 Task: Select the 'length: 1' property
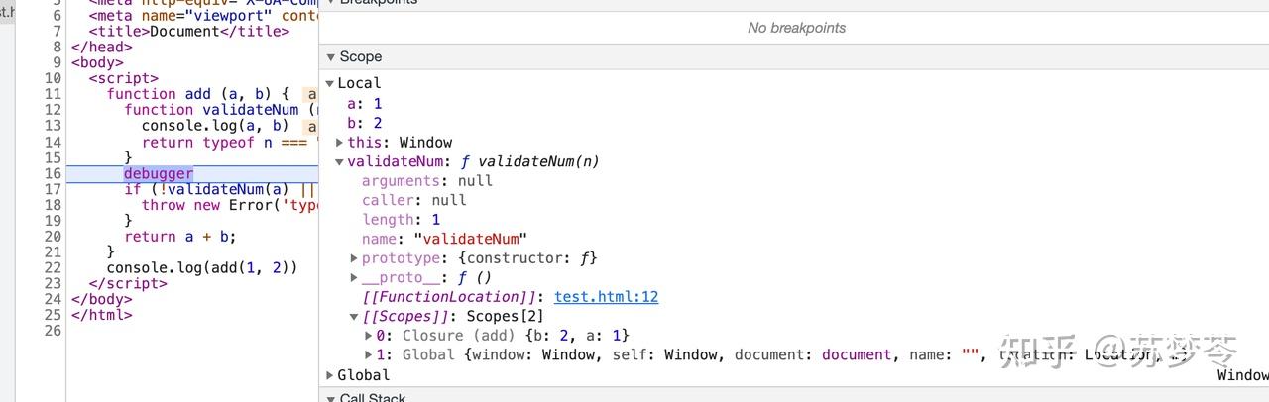coord(401,220)
